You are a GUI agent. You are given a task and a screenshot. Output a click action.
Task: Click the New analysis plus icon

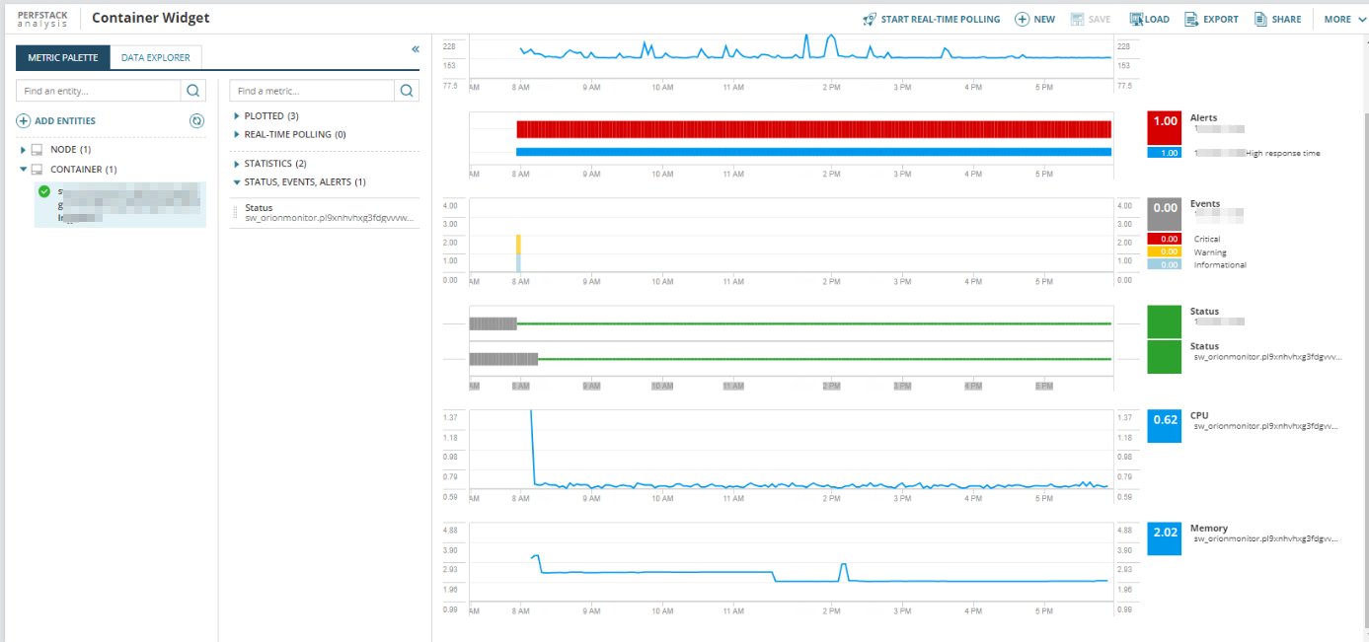click(x=1022, y=19)
